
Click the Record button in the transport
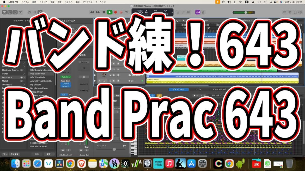click(x=116, y=12)
